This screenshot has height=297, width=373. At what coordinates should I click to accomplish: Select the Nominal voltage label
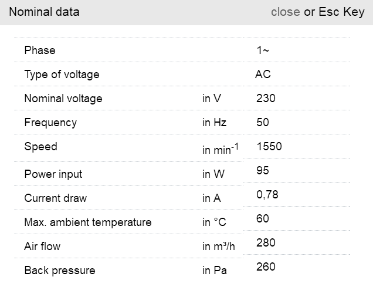[x=63, y=99]
